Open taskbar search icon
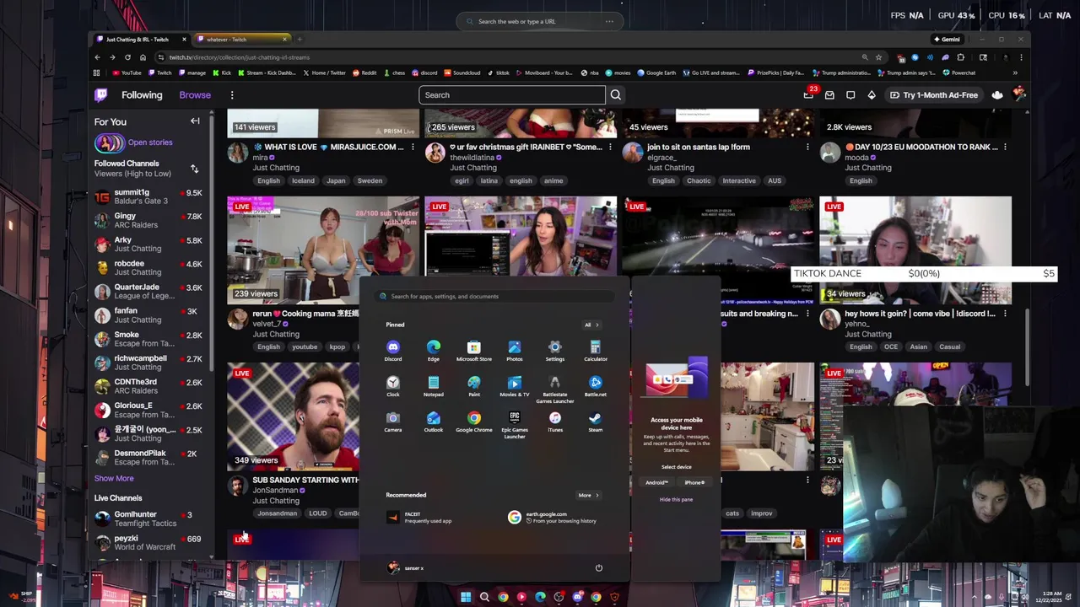This screenshot has height=607, width=1080. [484, 597]
